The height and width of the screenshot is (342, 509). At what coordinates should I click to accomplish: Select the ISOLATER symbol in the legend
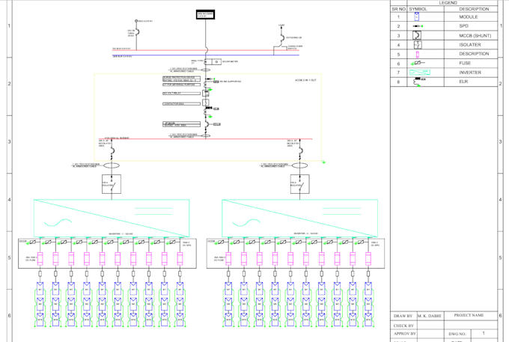[418, 44]
